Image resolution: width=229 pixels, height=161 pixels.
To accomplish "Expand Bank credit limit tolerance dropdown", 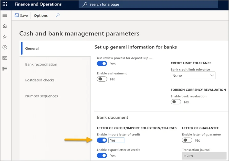I will coord(193,75).
